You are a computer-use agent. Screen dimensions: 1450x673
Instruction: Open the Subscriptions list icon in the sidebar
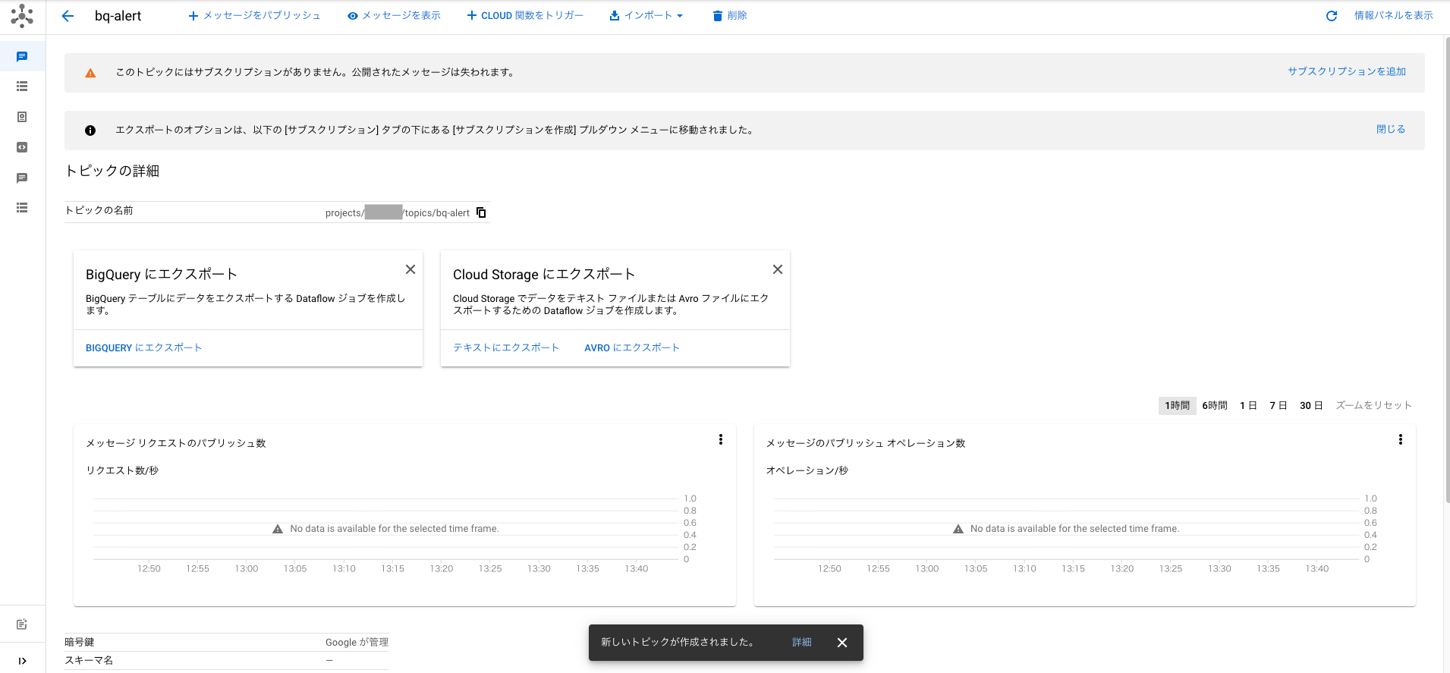[22, 86]
